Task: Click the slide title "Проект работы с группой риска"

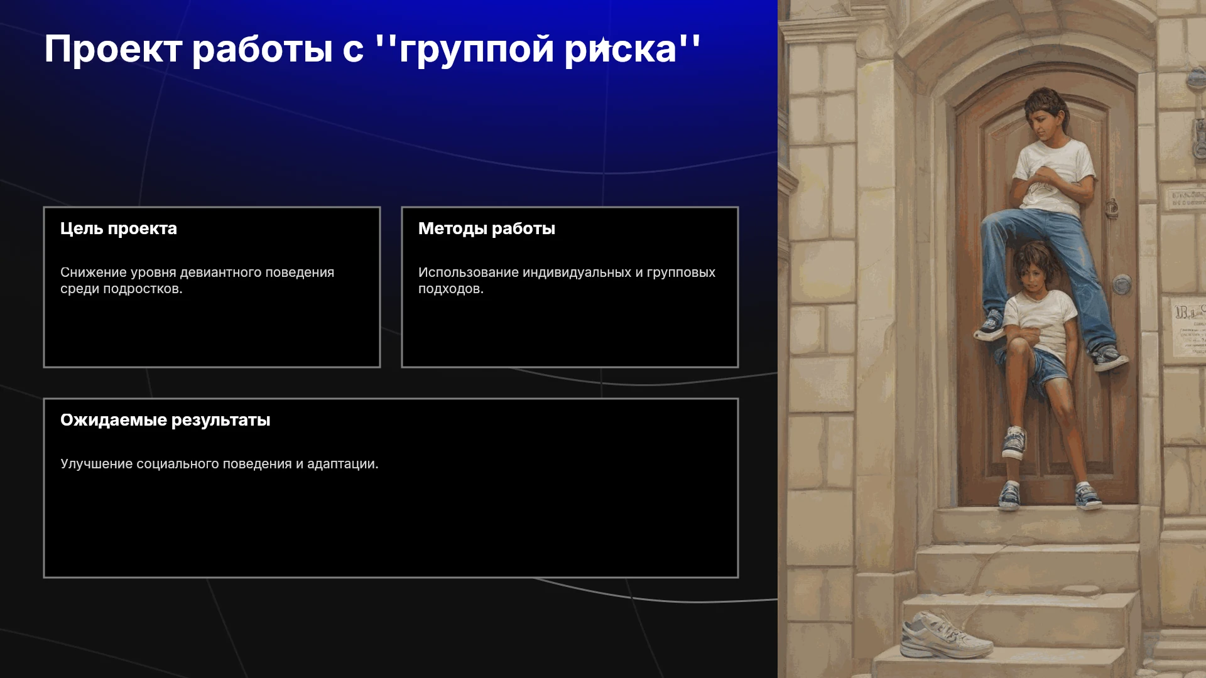Action: 372,49
